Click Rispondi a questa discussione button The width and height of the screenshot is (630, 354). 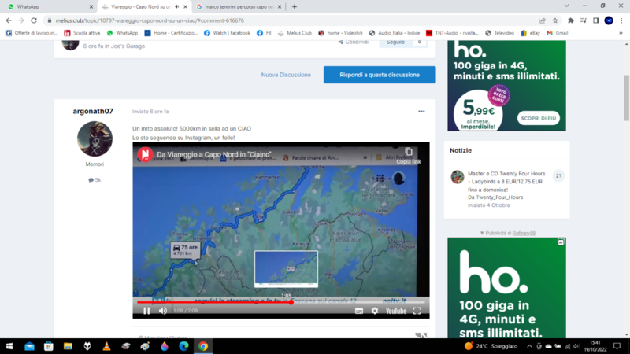pos(380,75)
